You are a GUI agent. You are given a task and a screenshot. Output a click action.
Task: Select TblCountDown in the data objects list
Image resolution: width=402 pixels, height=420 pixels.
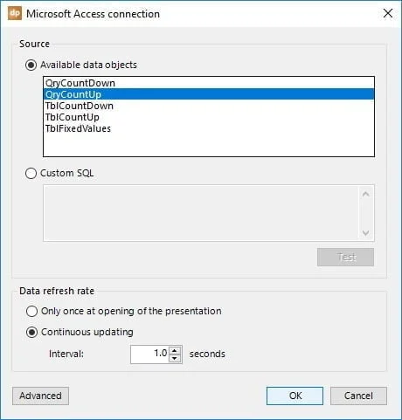coord(209,106)
